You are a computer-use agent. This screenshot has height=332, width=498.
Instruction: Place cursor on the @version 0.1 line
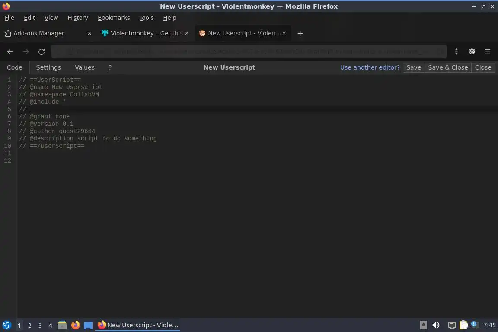46,124
